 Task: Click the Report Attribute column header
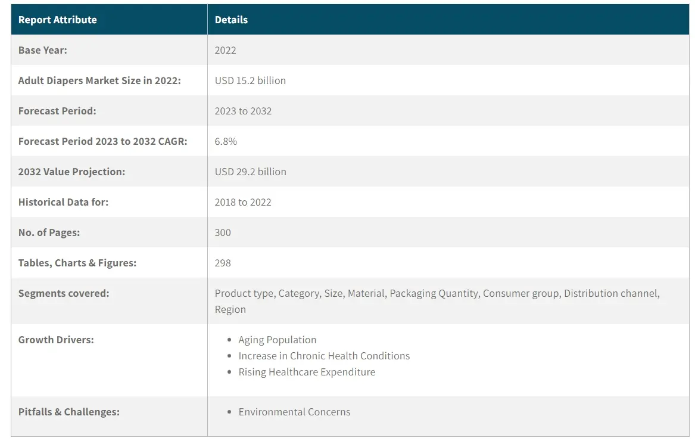tap(57, 20)
